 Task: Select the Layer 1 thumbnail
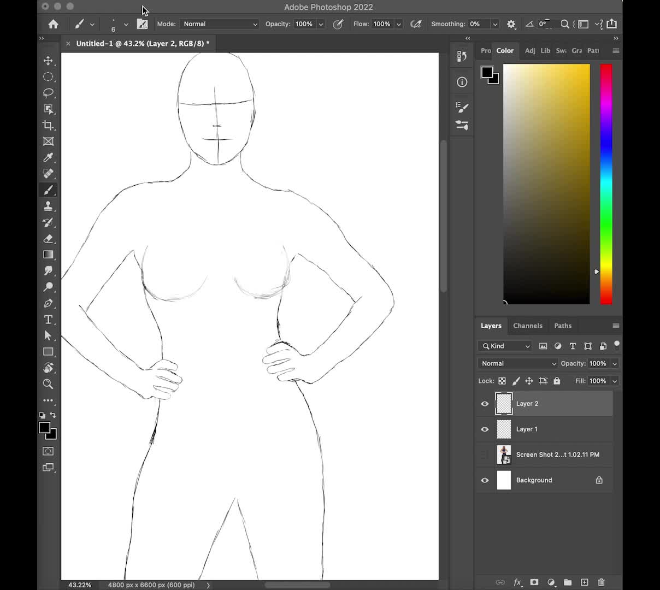tap(504, 429)
